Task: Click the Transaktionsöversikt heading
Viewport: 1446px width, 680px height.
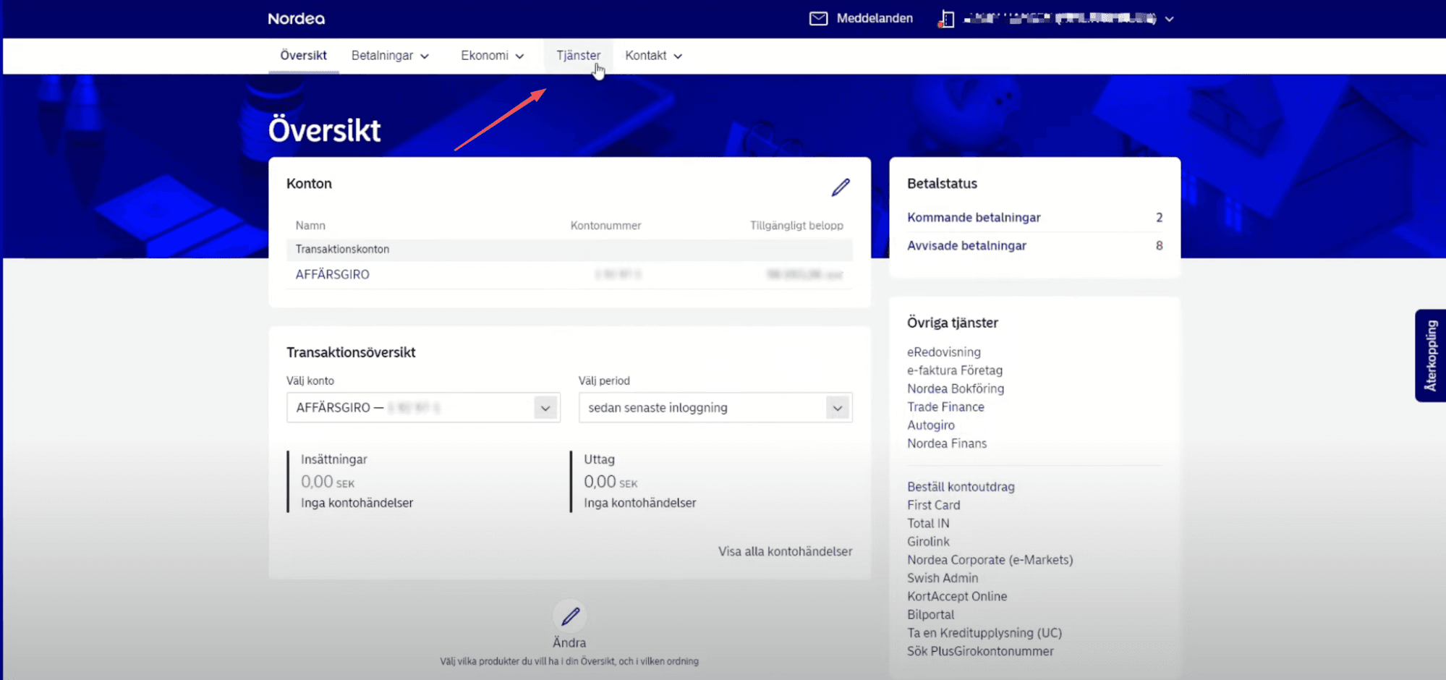Action: [351, 352]
